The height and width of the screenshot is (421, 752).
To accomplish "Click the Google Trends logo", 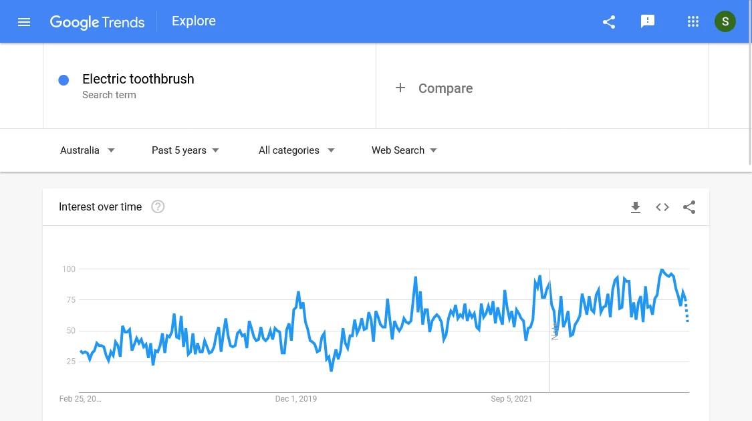I will tap(98, 22).
